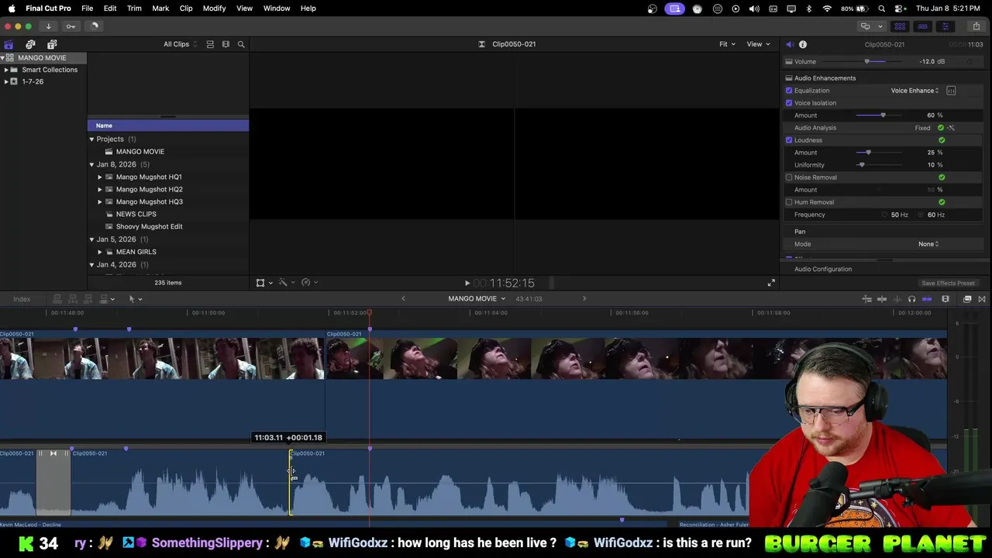Open the viewer View options dropdown
The width and height of the screenshot is (992, 558).
tap(758, 44)
